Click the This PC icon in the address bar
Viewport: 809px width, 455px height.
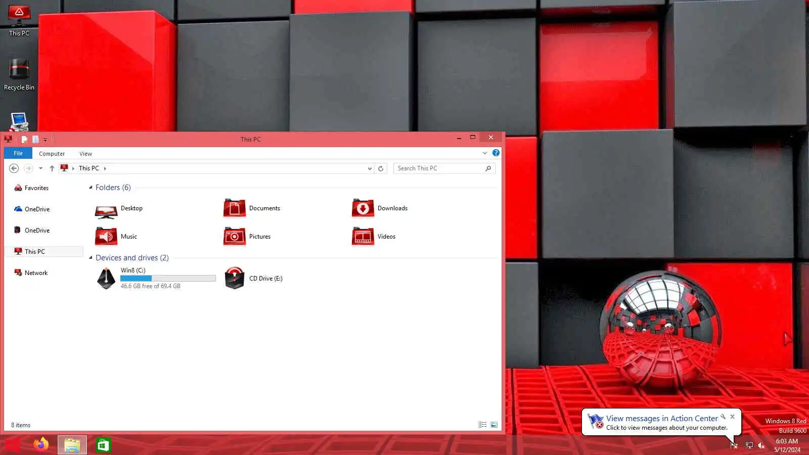pos(64,168)
